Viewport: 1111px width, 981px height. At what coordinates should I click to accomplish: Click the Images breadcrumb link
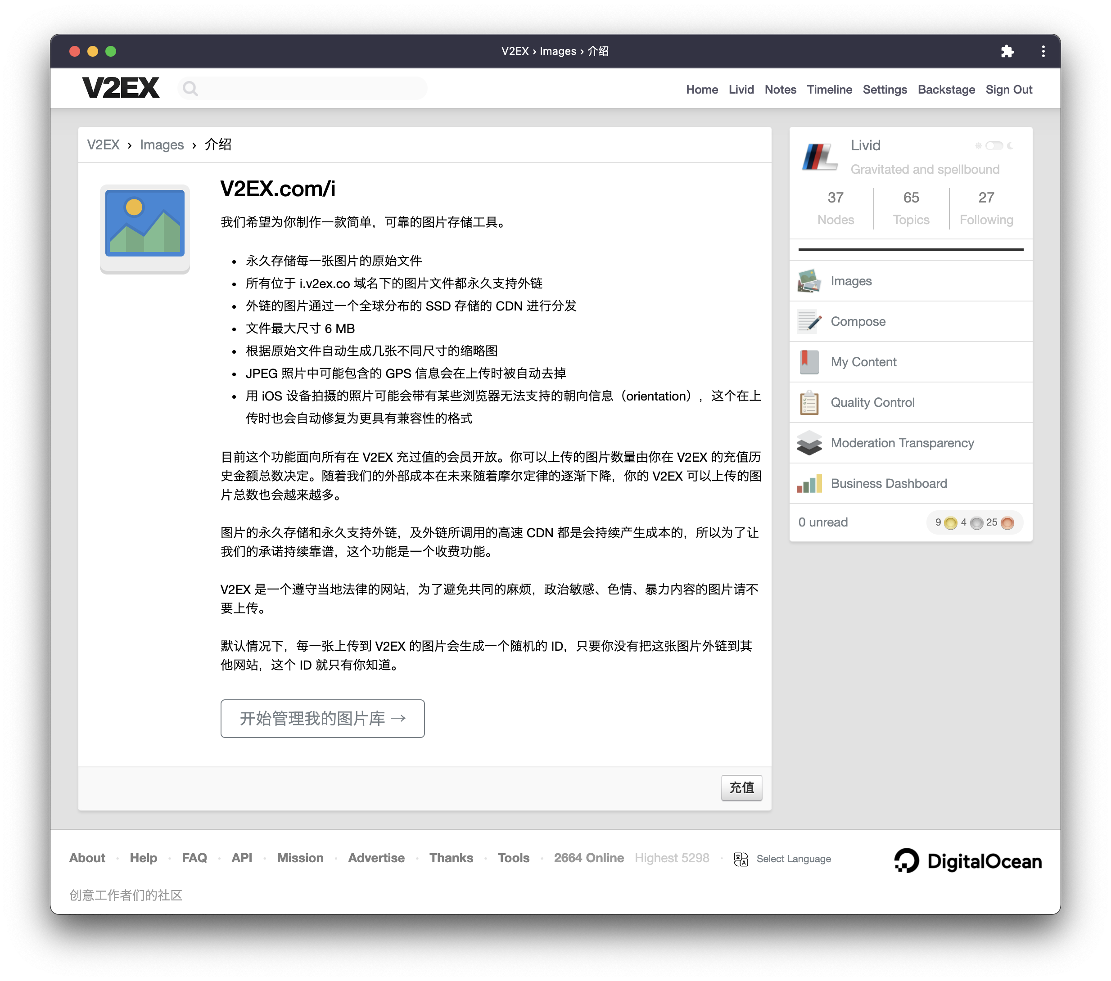click(x=162, y=145)
